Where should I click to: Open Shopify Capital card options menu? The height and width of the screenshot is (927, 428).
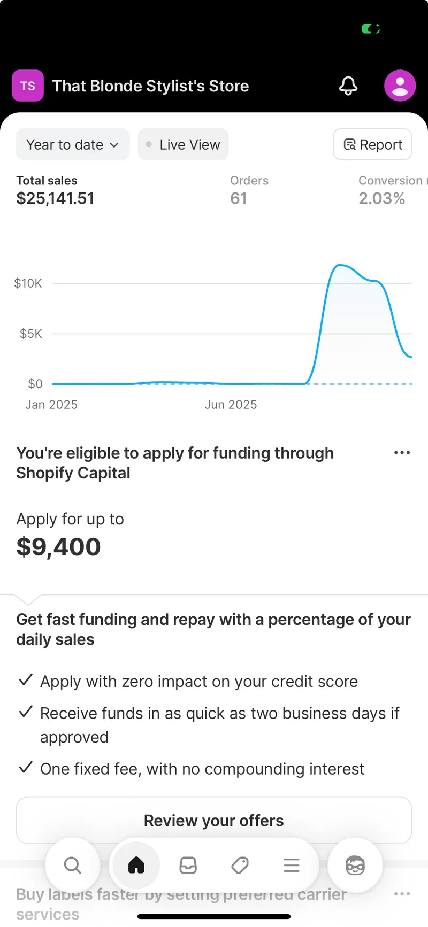tap(402, 453)
